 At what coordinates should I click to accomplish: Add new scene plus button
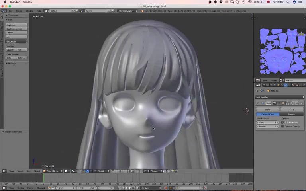109,11
